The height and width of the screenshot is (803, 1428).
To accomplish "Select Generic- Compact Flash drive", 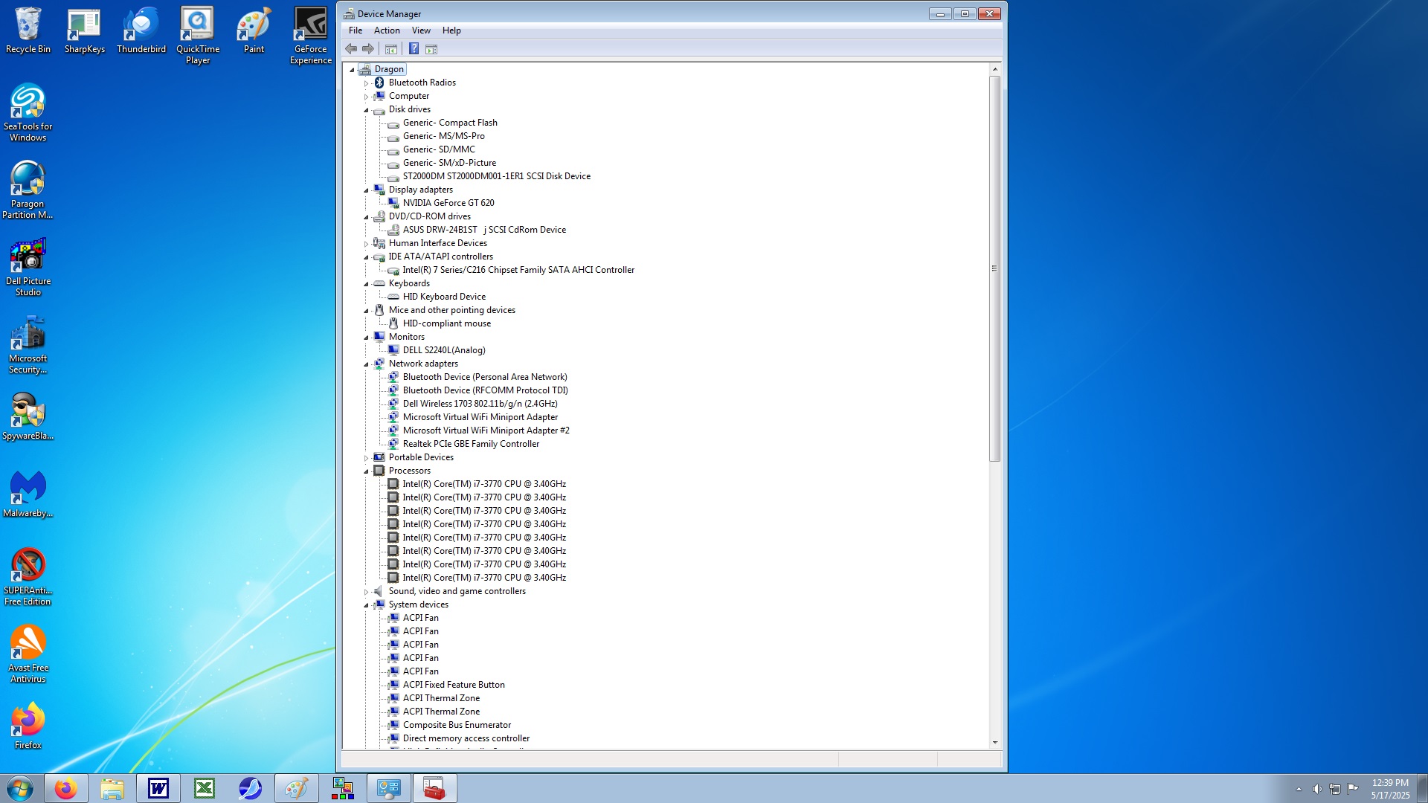I will 450,123.
